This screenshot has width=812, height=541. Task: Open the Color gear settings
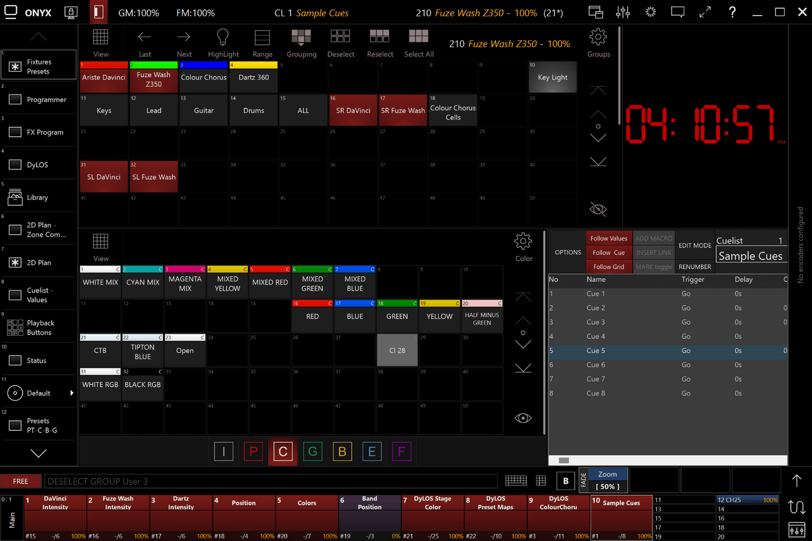523,242
